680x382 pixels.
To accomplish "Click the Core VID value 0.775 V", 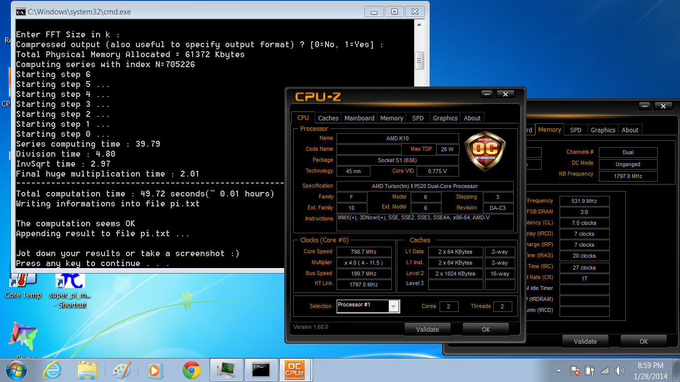I will (x=438, y=171).
